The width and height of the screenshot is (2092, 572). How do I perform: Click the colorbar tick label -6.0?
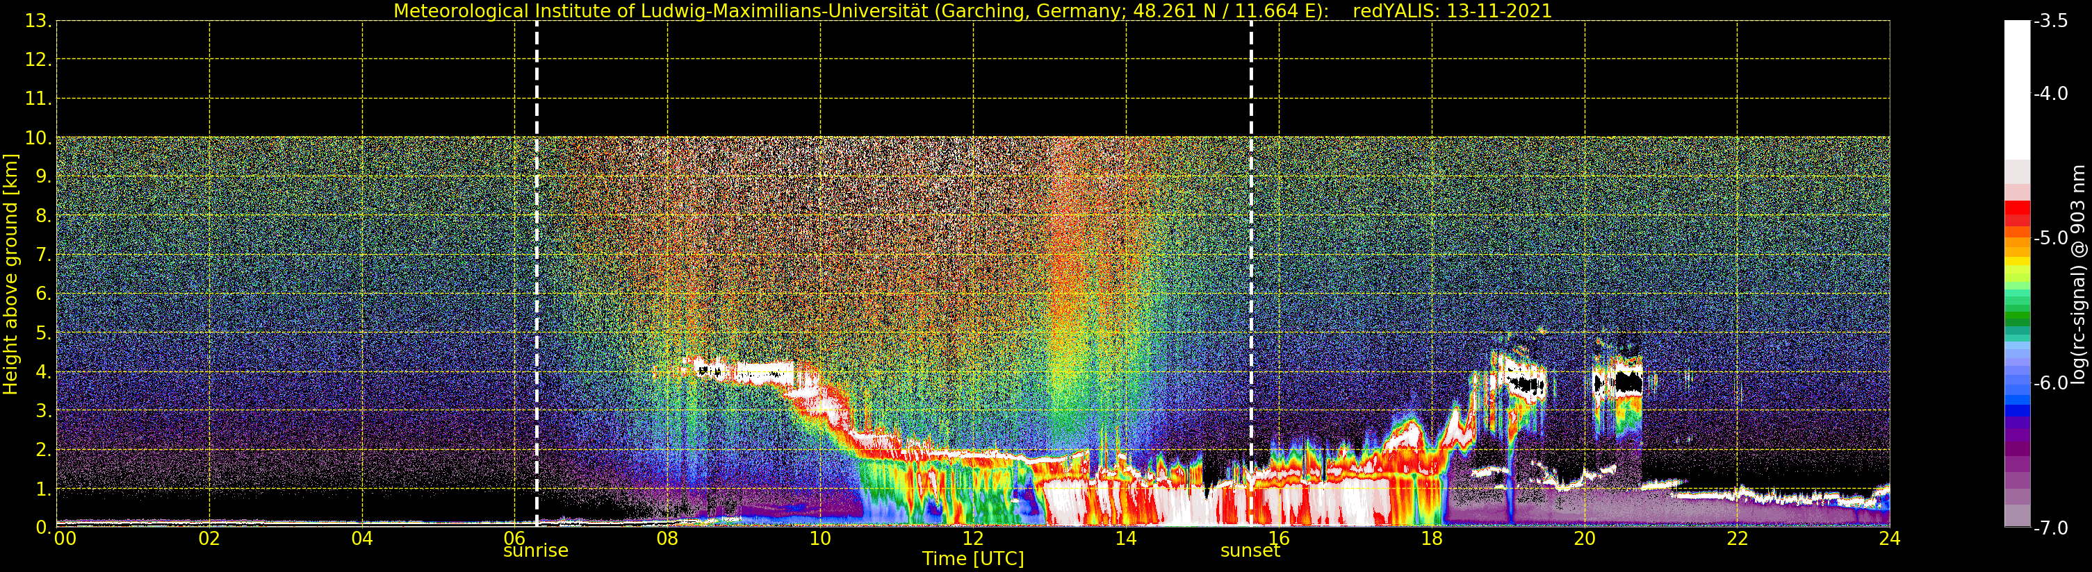[x=2050, y=383]
